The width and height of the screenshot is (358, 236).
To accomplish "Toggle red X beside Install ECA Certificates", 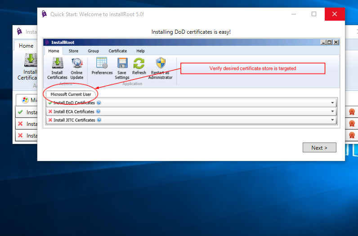I will [x=50, y=111].
